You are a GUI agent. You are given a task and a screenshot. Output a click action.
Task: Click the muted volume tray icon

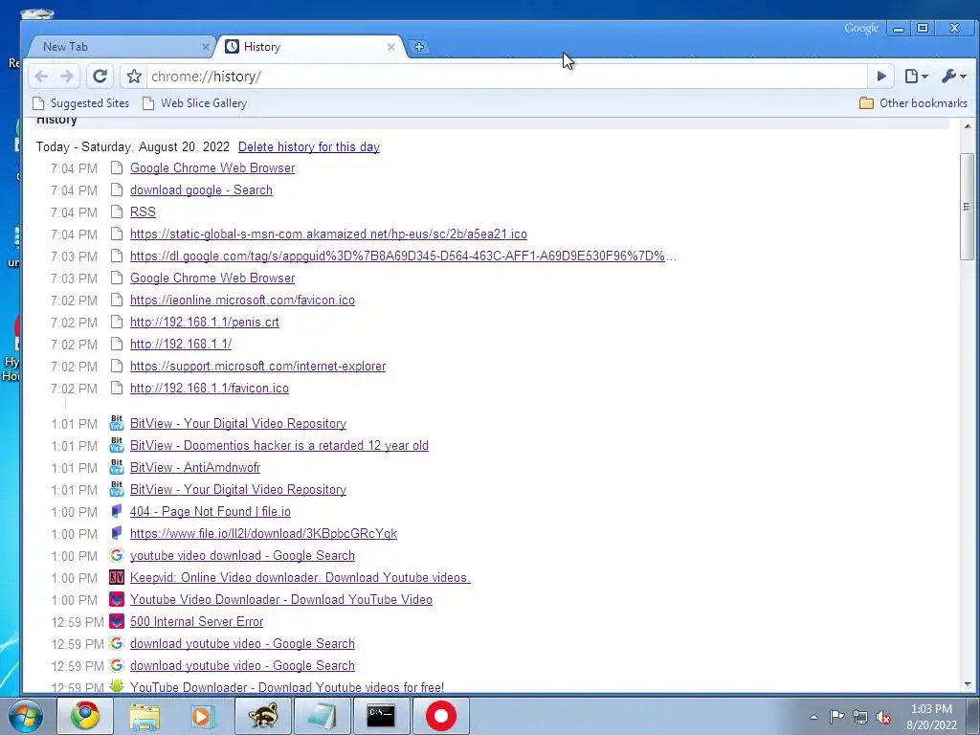(883, 717)
